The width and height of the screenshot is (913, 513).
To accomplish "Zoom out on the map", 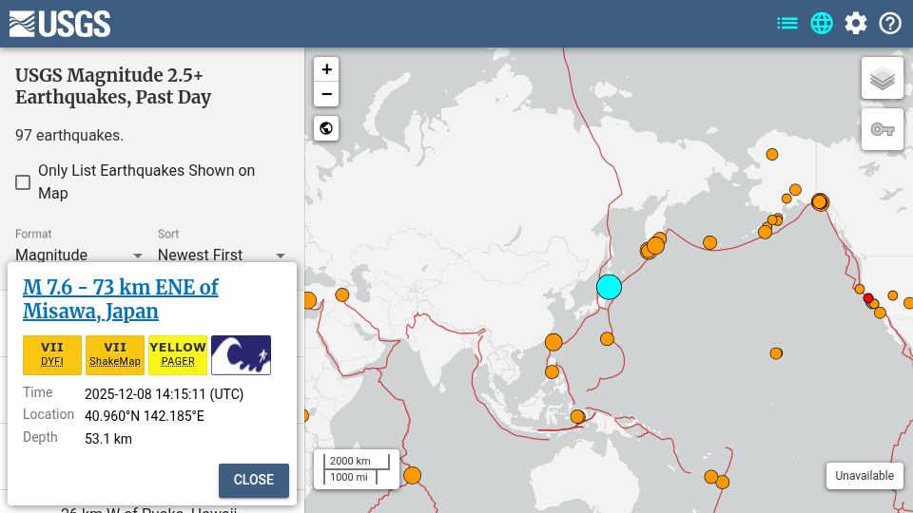I will (x=326, y=94).
